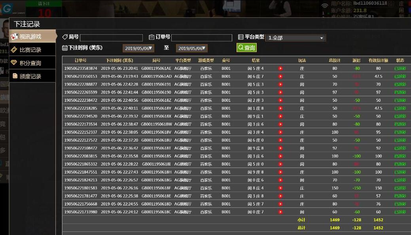
Task: Click the 游戏类型 column header
Action: (x=206, y=60)
